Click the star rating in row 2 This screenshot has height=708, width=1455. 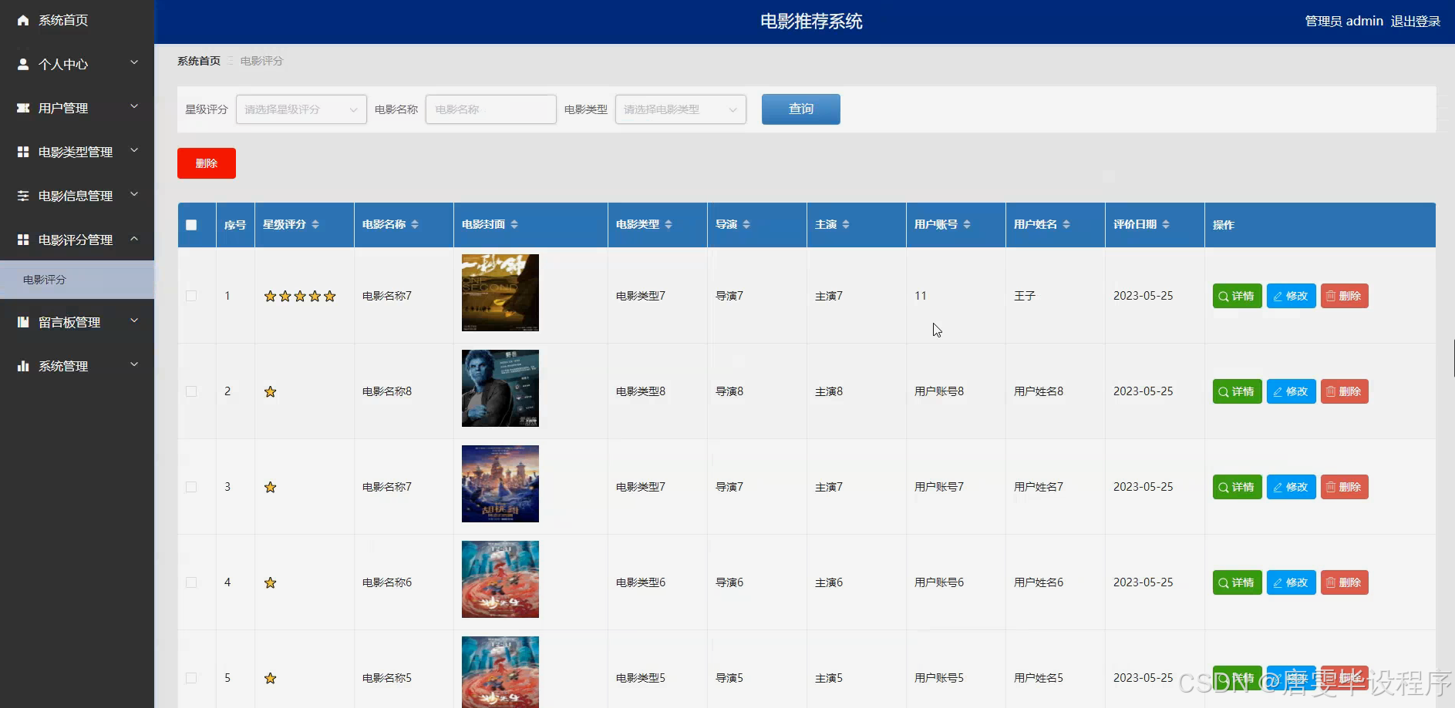270,391
